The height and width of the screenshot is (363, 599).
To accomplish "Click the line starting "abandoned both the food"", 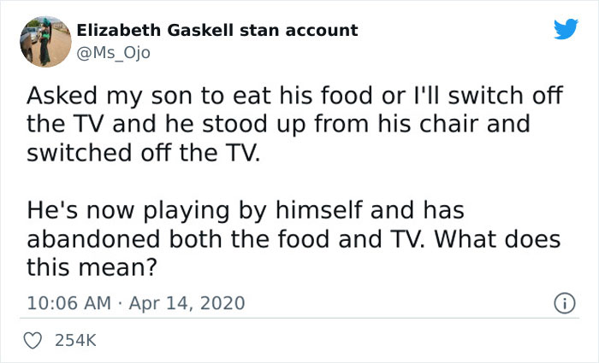I will tap(294, 240).
